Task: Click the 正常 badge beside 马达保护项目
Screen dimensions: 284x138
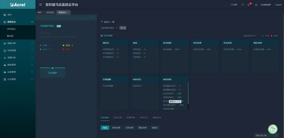Action: click(59, 26)
